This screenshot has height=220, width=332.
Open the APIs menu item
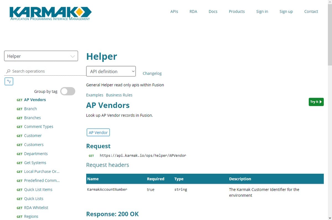tap(174, 11)
